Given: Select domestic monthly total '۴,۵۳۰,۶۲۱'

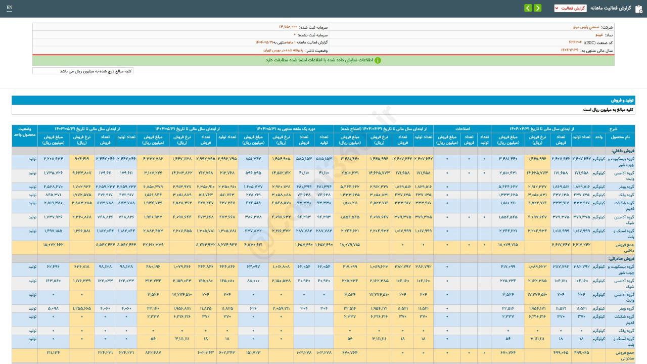Looking at the screenshot, I should point(253,245).
